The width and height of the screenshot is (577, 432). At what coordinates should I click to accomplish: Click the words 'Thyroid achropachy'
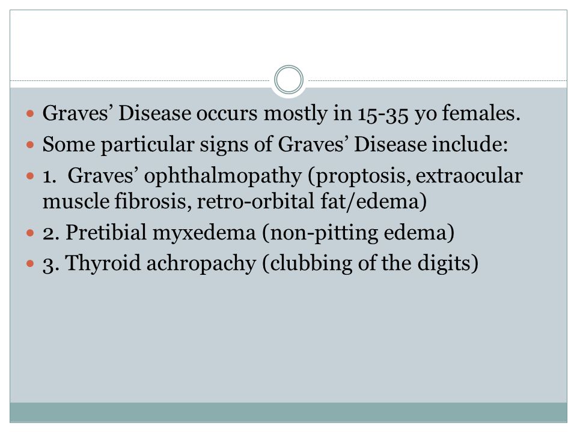(160, 263)
